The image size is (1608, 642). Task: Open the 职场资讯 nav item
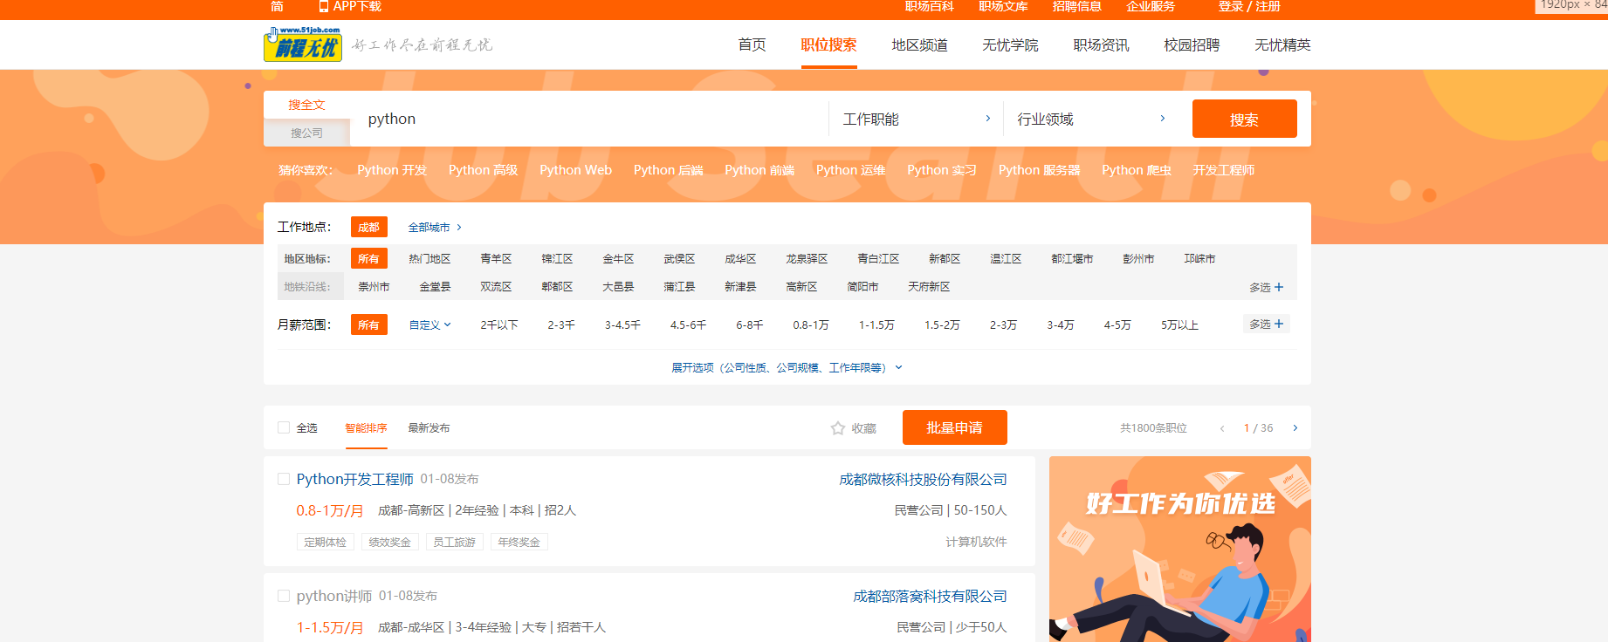pos(1101,44)
